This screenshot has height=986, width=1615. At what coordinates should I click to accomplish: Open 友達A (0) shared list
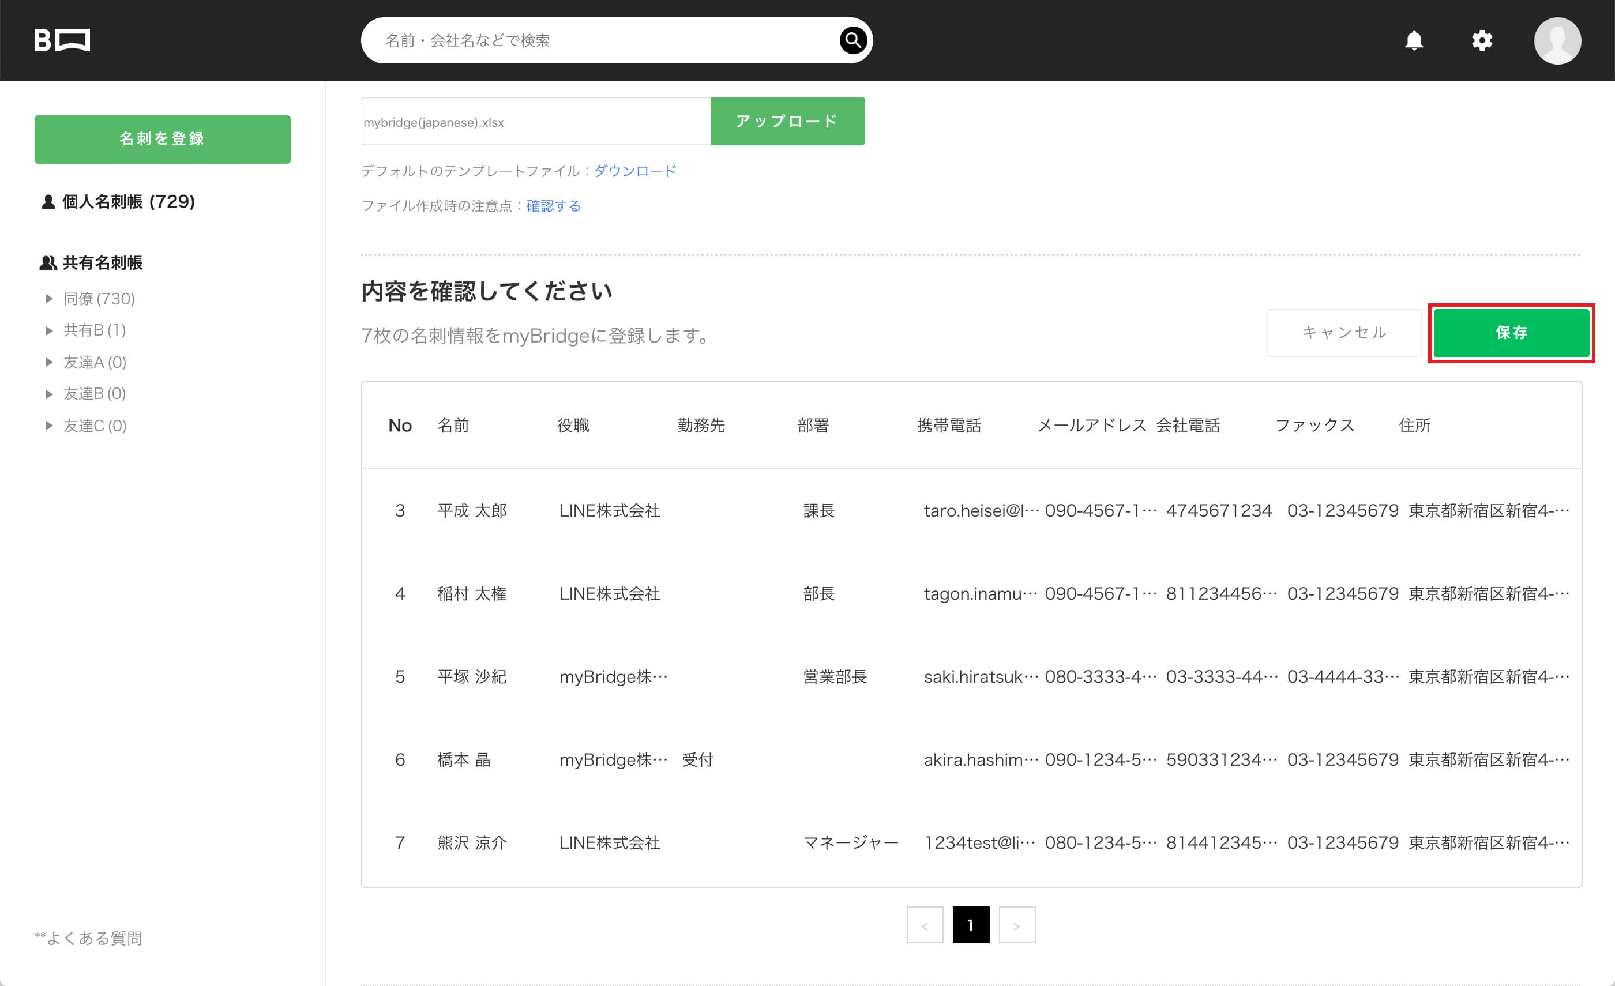tap(95, 362)
